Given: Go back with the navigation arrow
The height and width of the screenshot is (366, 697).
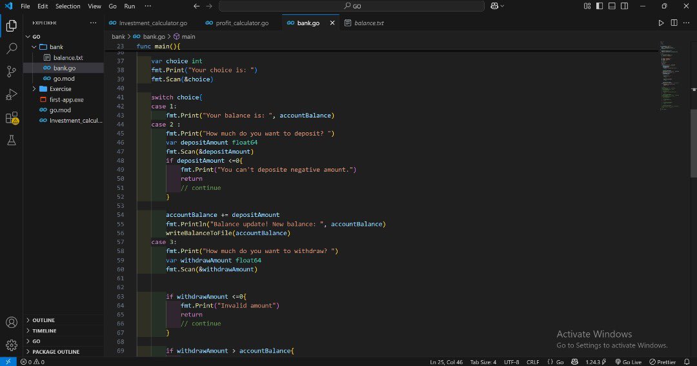Looking at the screenshot, I should coord(196,6).
